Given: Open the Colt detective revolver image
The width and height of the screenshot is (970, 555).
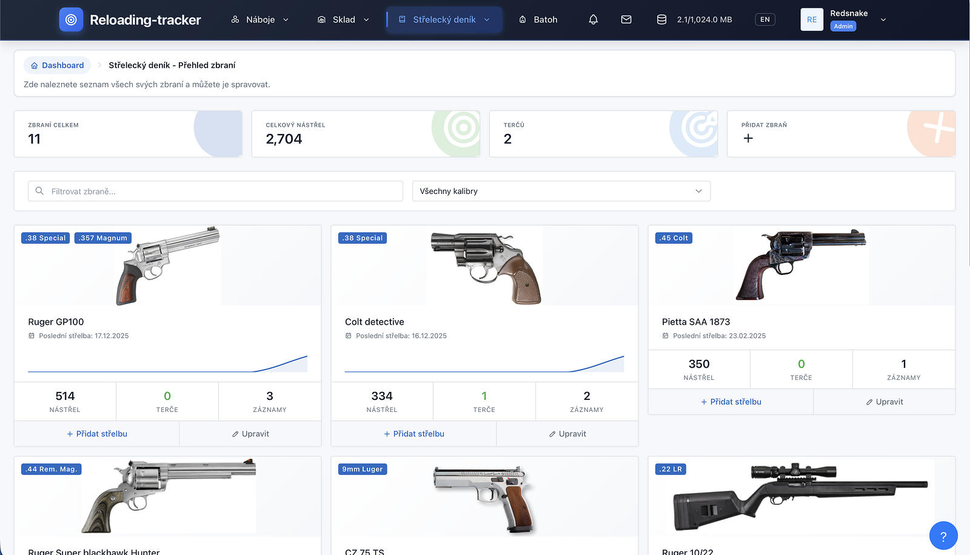Looking at the screenshot, I should (x=484, y=267).
